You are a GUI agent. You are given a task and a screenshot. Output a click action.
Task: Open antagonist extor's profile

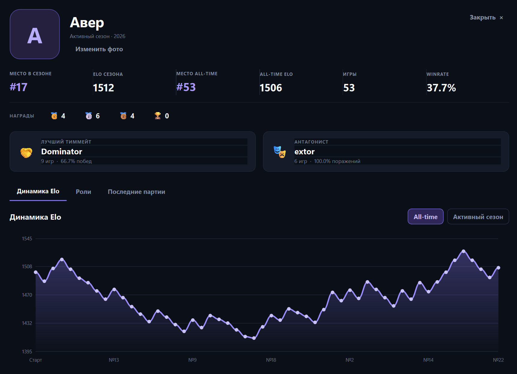304,152
